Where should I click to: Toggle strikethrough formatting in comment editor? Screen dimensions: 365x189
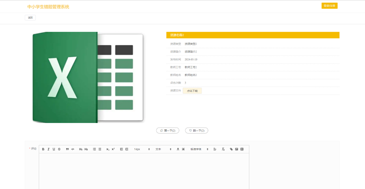59,149
